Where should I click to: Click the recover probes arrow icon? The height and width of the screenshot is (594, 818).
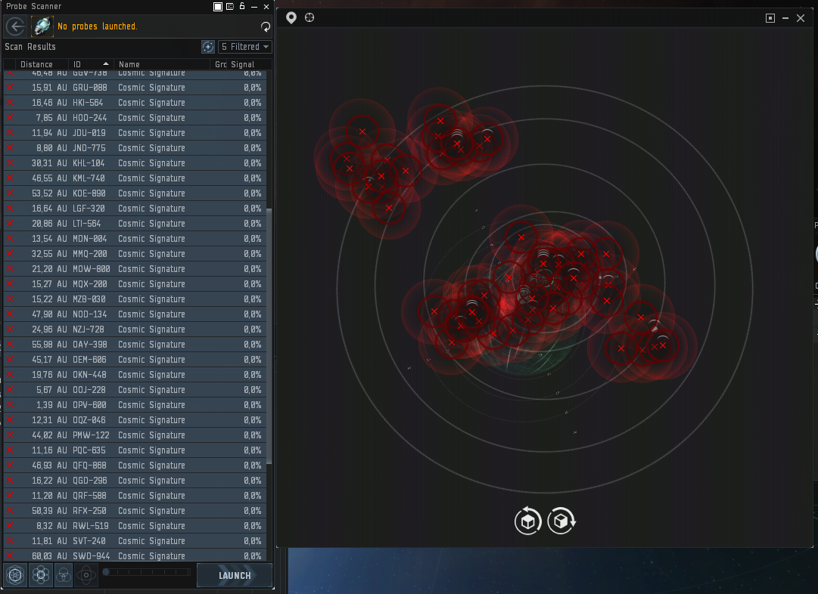[266, 26]
